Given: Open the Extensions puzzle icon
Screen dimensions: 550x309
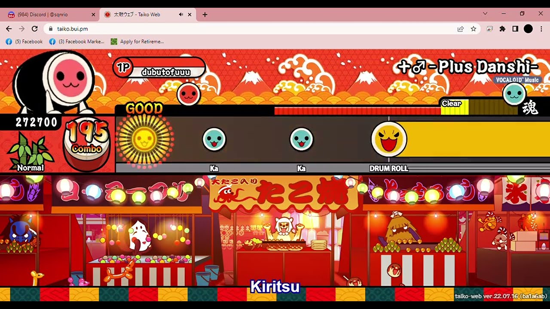Looking at the screenshot, I should coord(502,29).
